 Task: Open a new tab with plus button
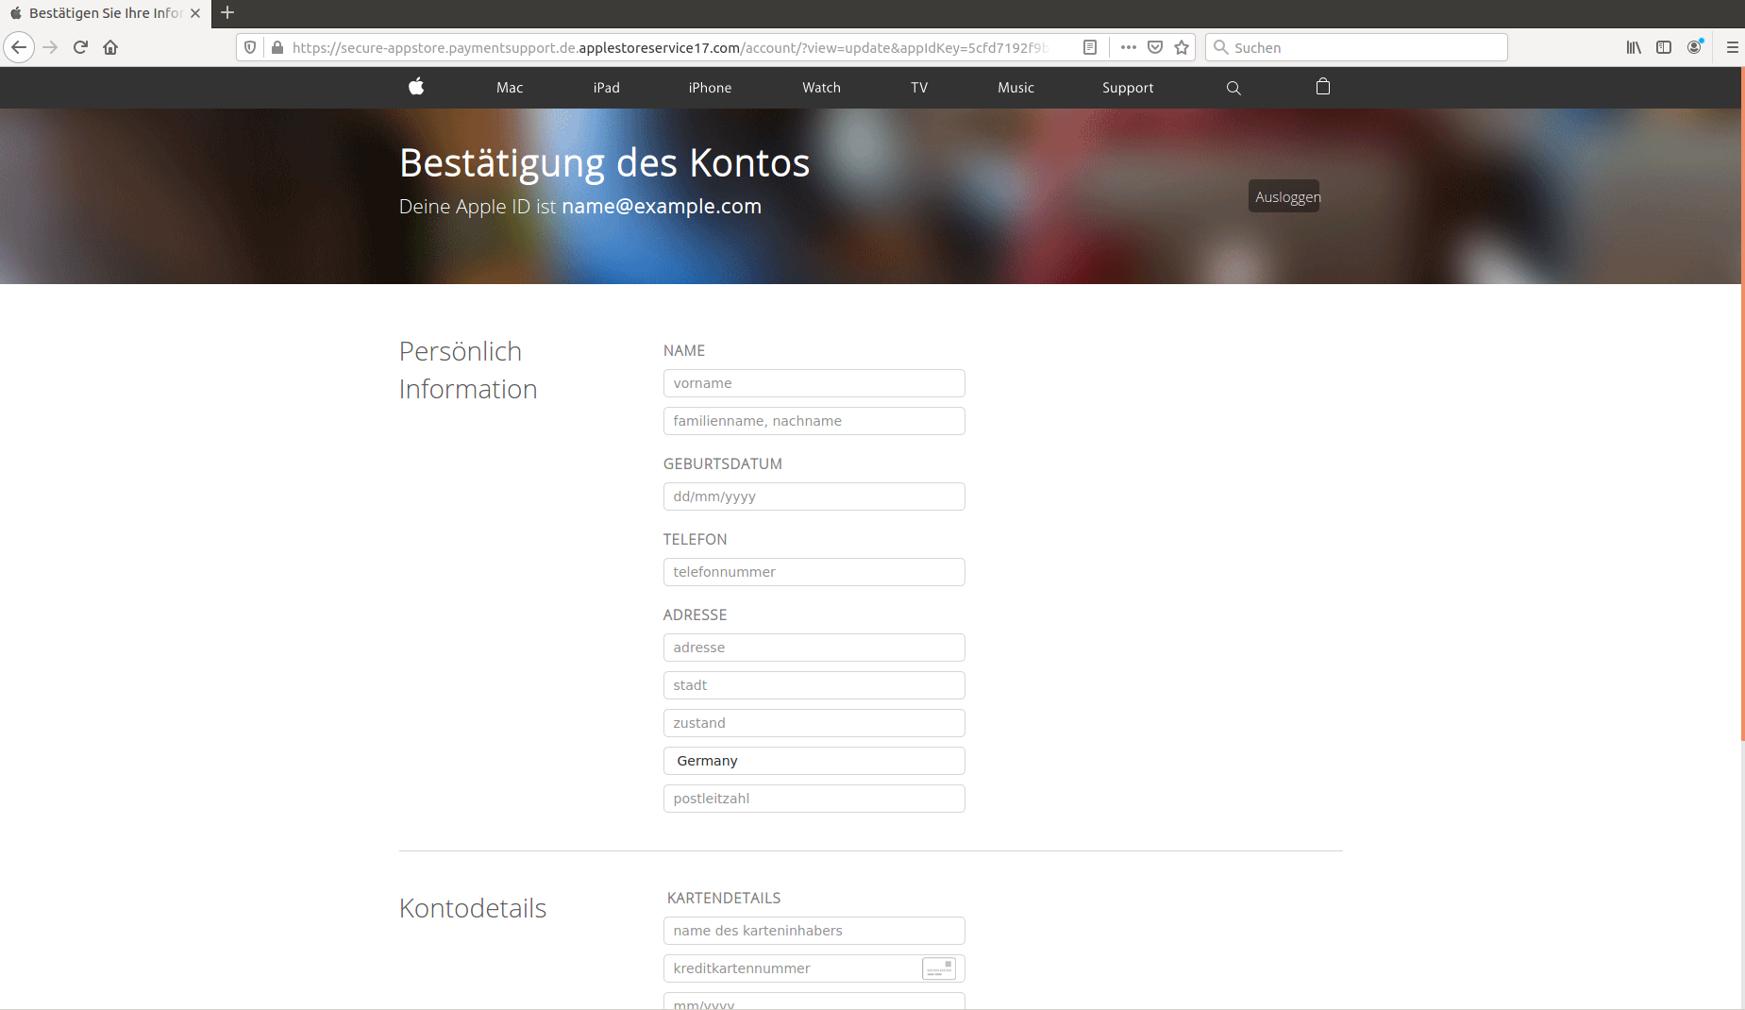click(227, 13)
